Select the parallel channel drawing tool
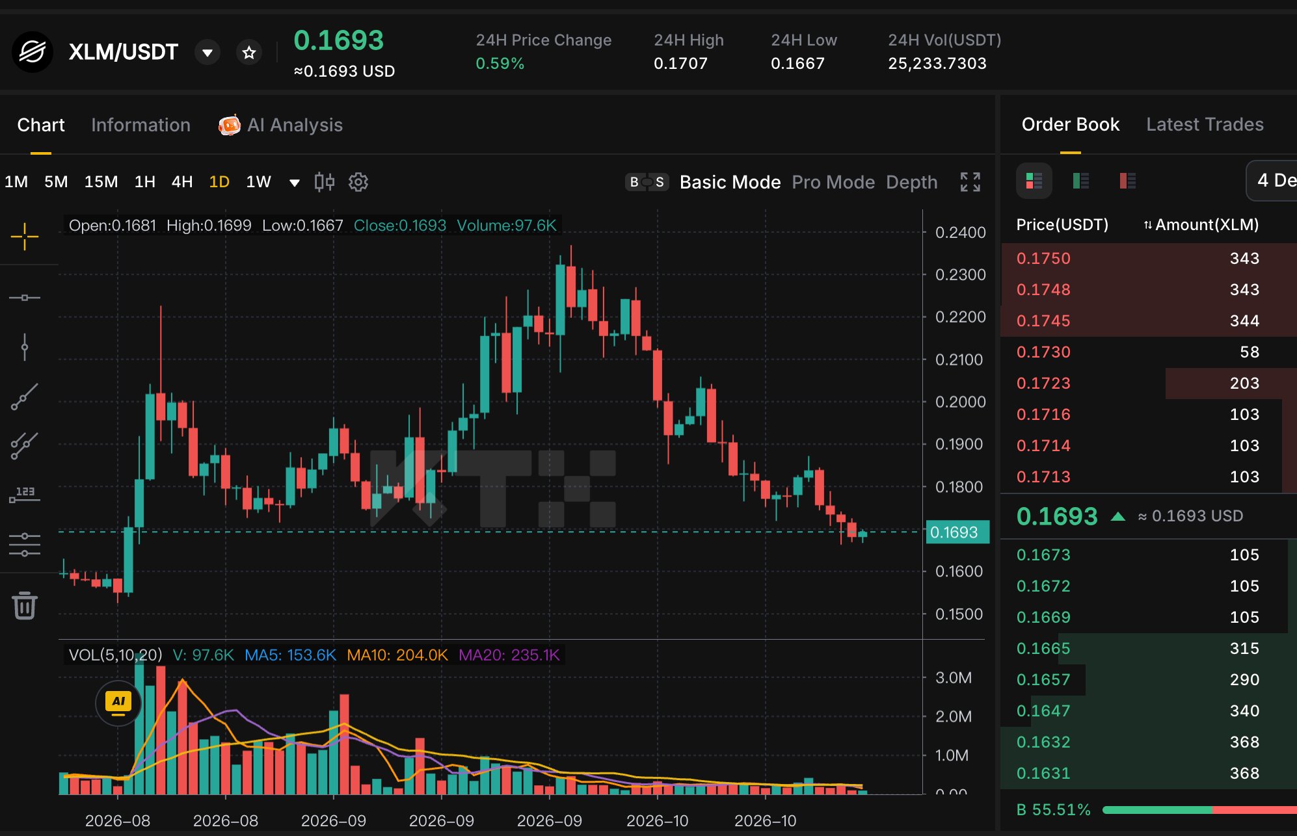This screenshot has width=1297, height=836. click(25, 446)
